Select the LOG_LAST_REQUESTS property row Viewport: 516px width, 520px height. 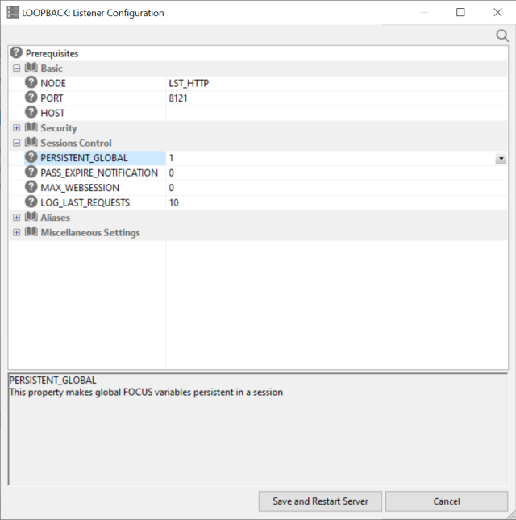click(x=85, y=202)
